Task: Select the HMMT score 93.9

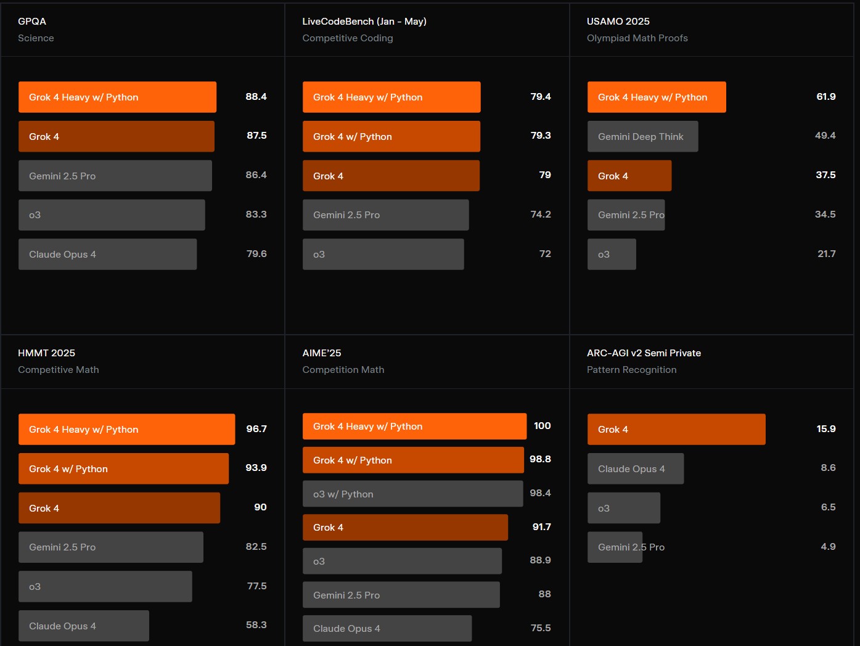Action: click(x=256, y=468)
